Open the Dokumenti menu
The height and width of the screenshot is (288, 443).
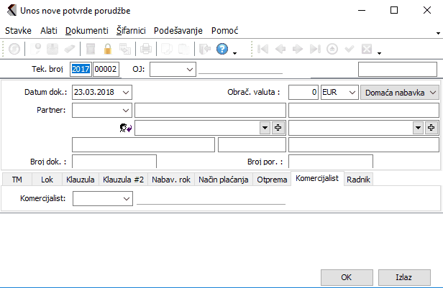86,31
